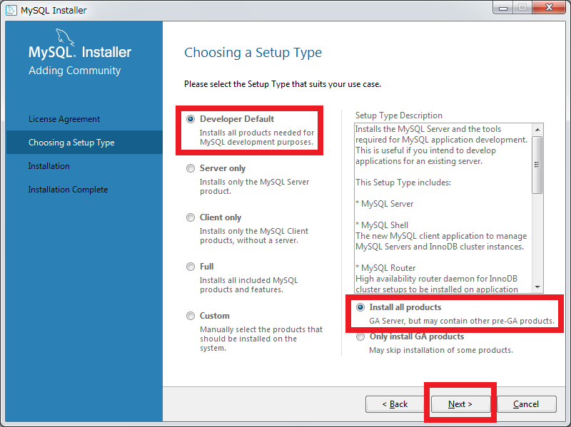Select the Developer Default radio button
The width and height of the screenshot is (571, 427).
tap(191, 119)
